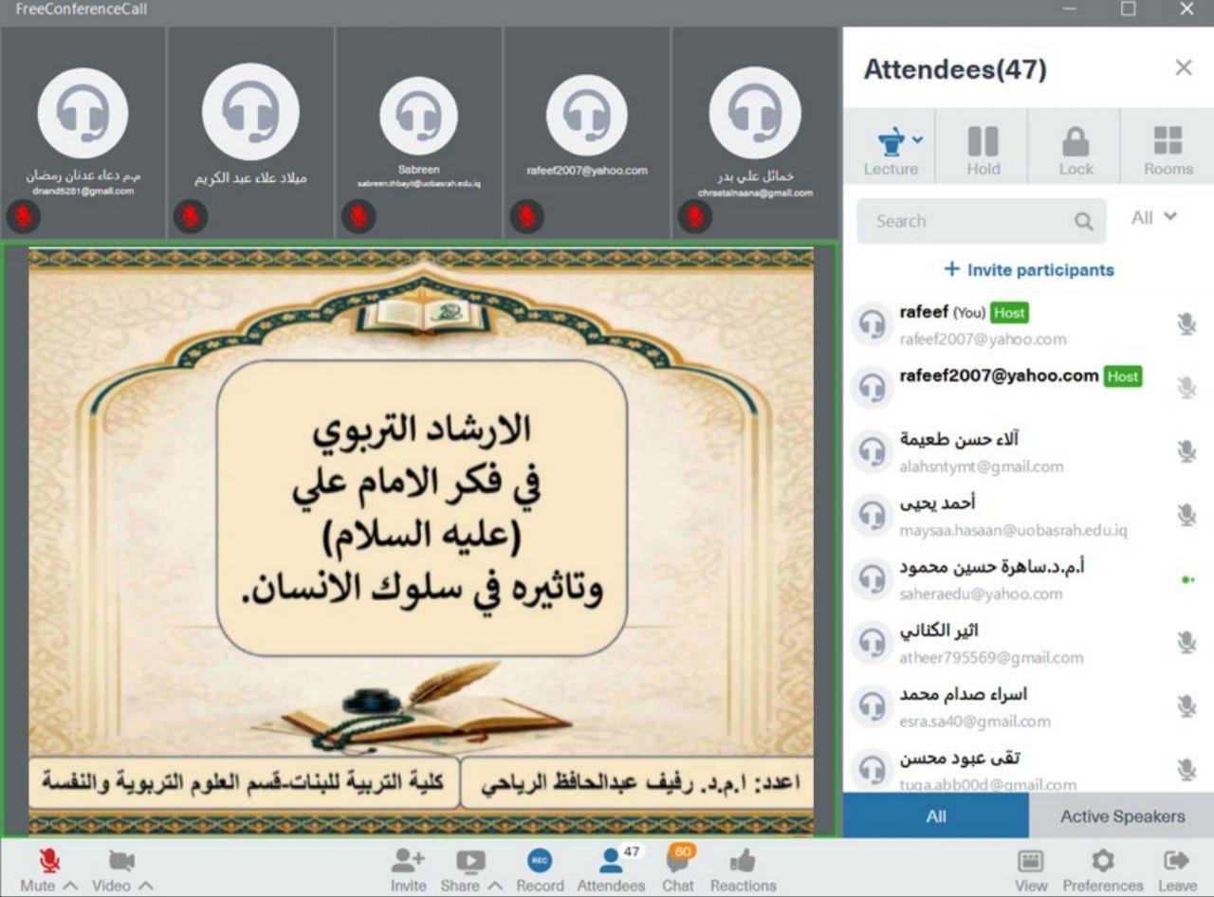Close the Attendees side panel
This screenshot has height=897, width=1214.
point(1183,68)
